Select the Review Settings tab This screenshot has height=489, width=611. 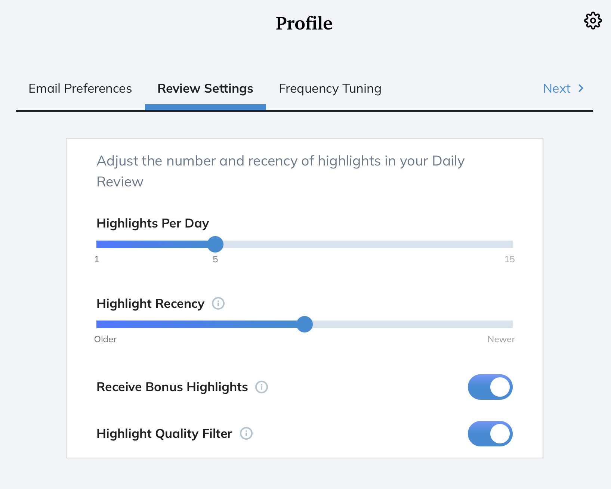(205, 89)
